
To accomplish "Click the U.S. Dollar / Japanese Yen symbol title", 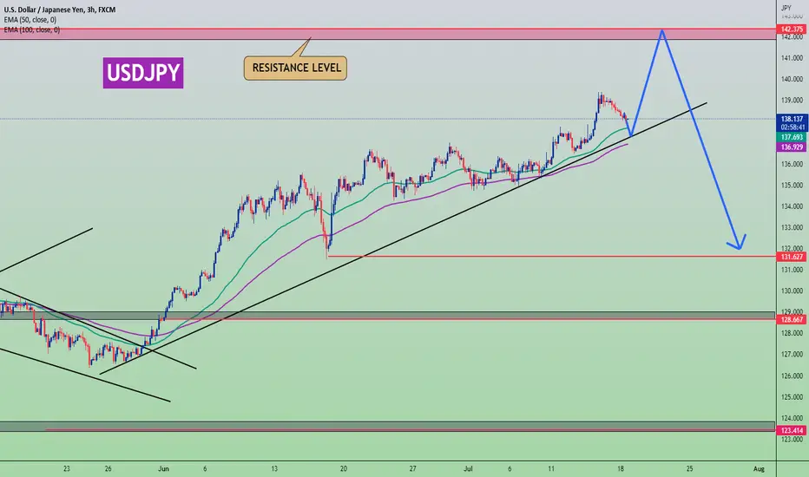I will (60, 10).
